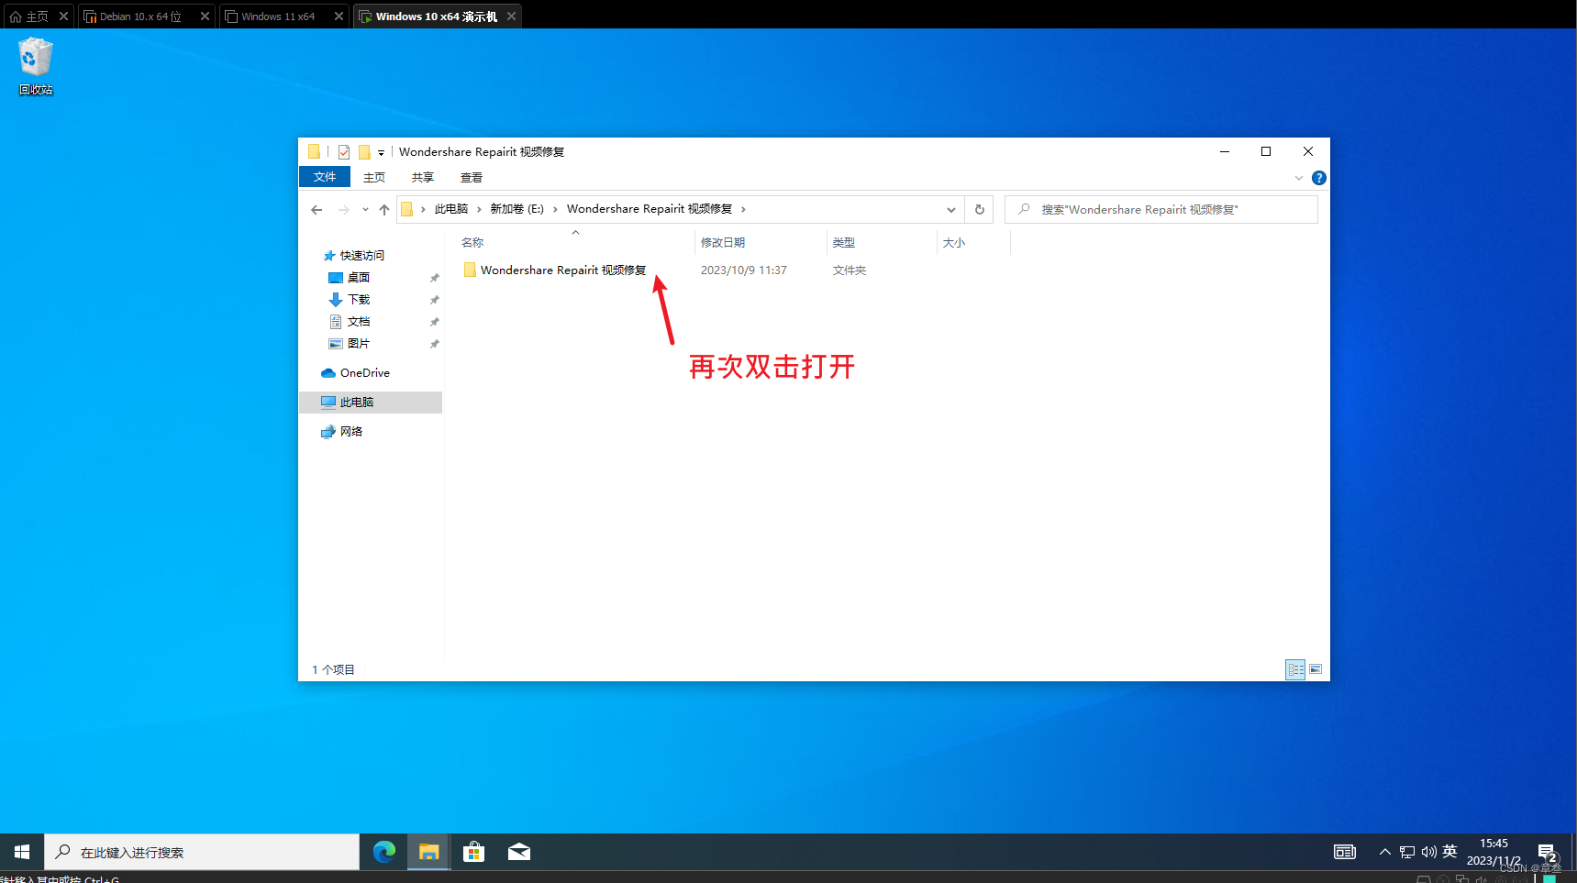Click the search box for Wondershare Repairit
This screenshot has width=1577, height=883.
(1161, 210)
